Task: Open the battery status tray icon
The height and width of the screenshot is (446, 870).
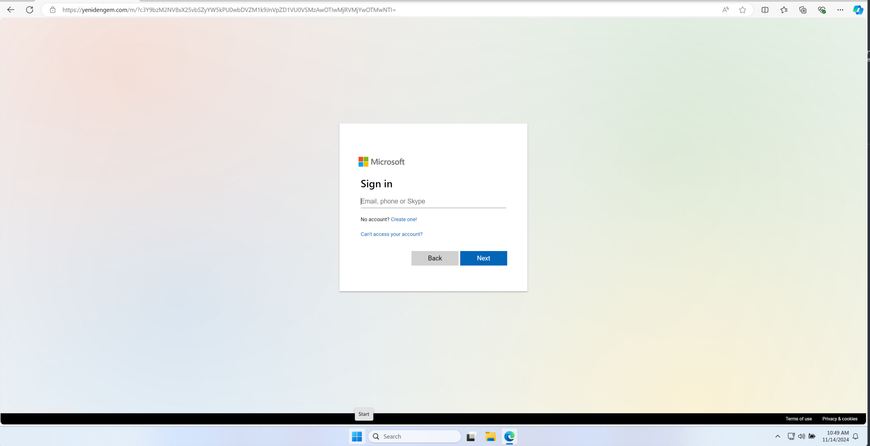Action: pyautogui.click(x=812, y=436)
